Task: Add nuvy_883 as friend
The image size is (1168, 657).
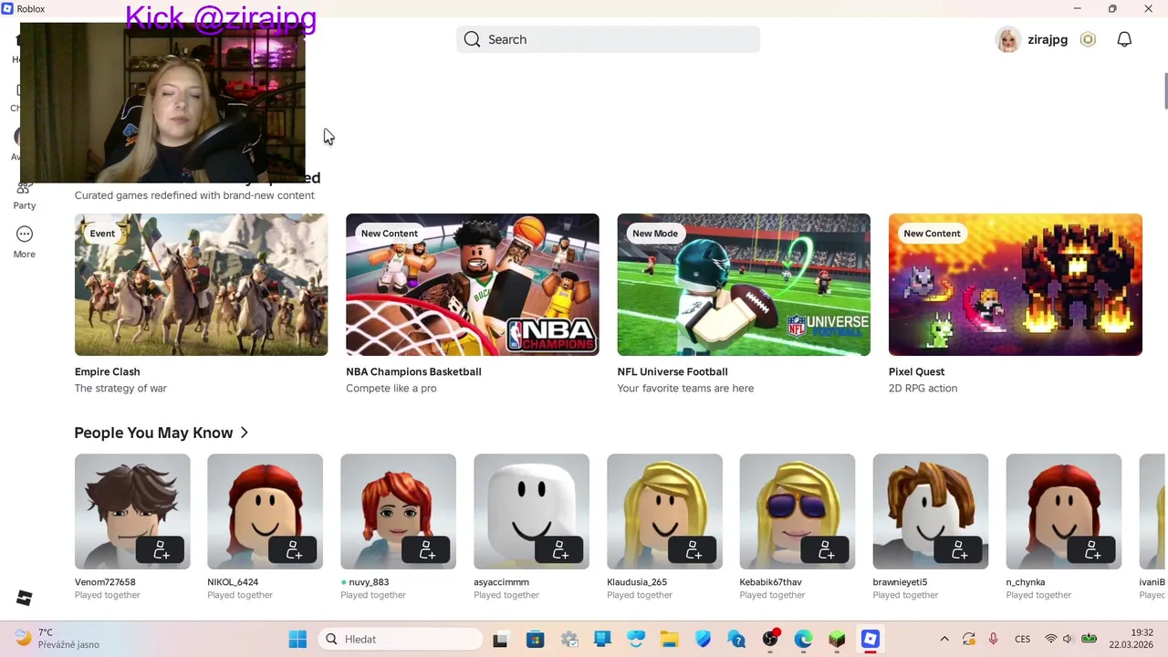Action: [x=427, y=550]
